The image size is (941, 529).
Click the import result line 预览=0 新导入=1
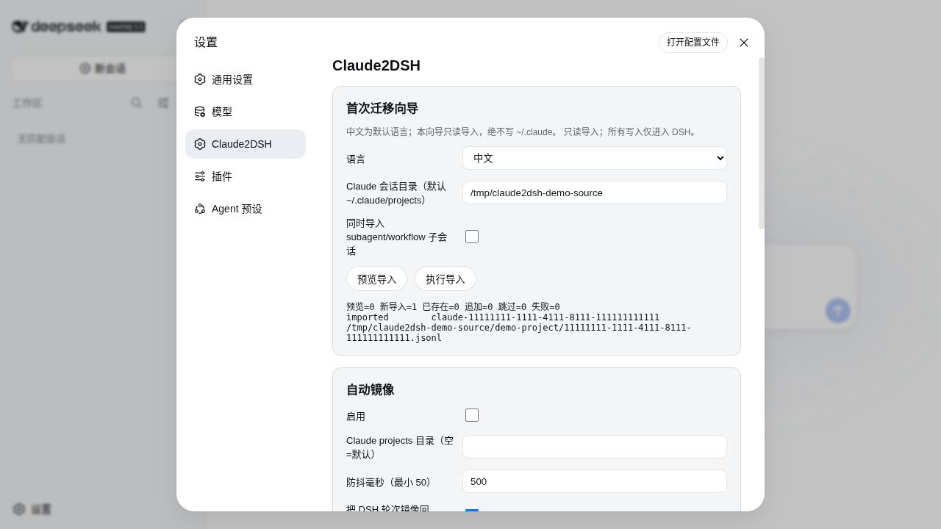click(453, 307)
